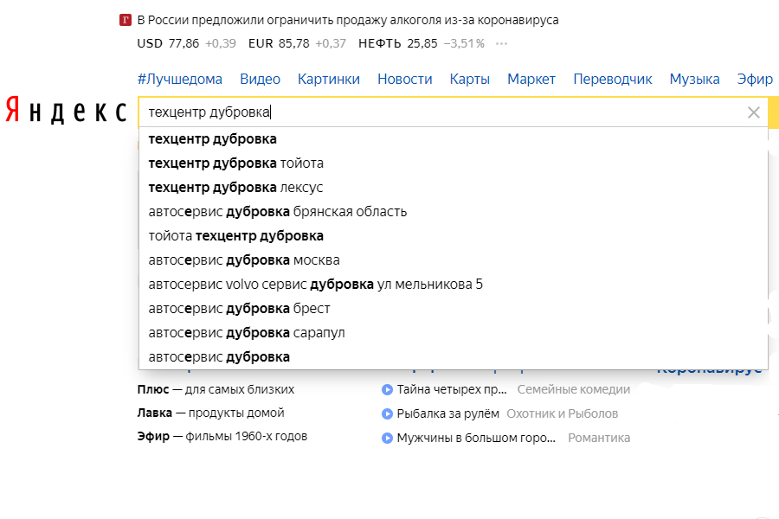Viewport: 779px width, 519px height.
Task: Open the Переводчик link
Action: coord(615,79)
